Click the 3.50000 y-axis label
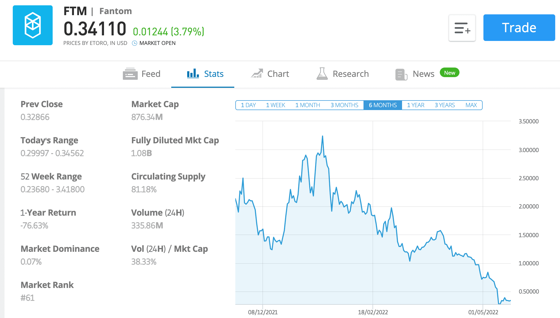The image size is (560, 318). click(529, 121)
